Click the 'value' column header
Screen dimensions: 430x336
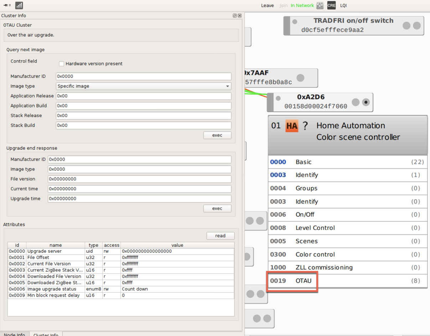177,245
